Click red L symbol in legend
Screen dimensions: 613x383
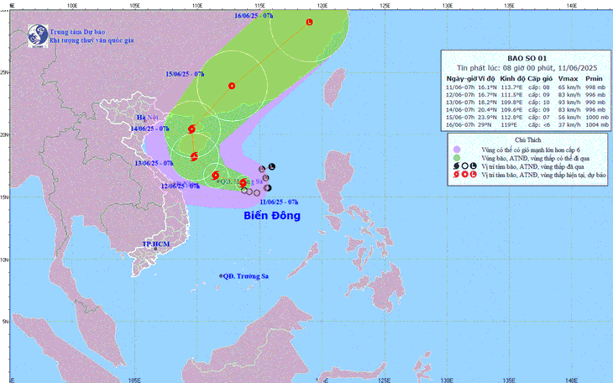pyautogui.click(x=473, y=175)
